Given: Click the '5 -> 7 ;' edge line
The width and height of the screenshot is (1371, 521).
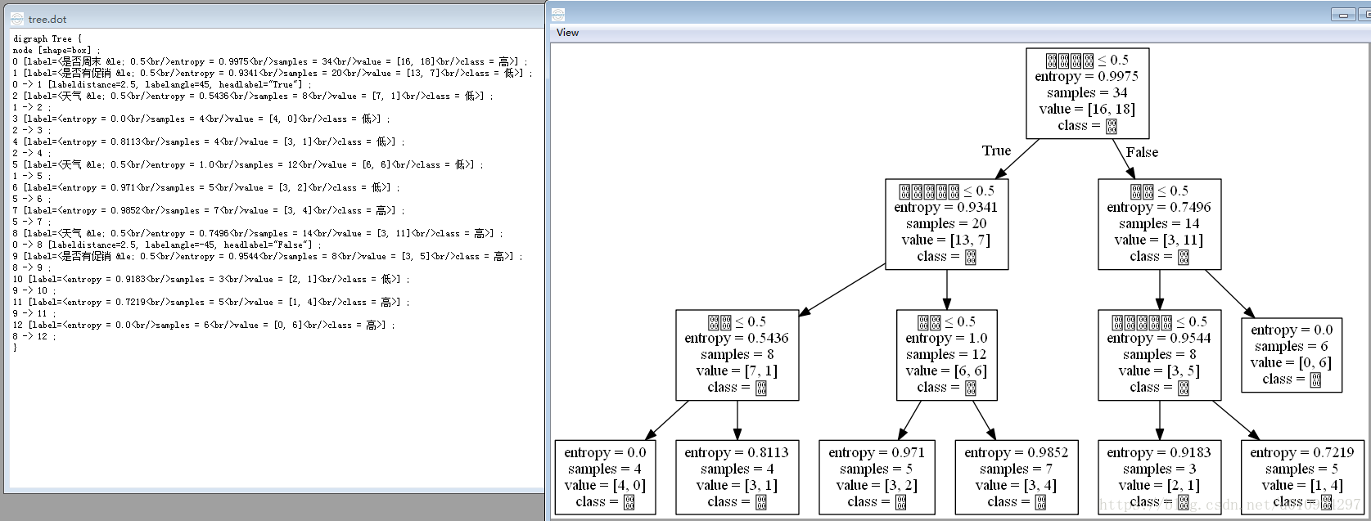Looking at the screenshot, I should 32,222.
